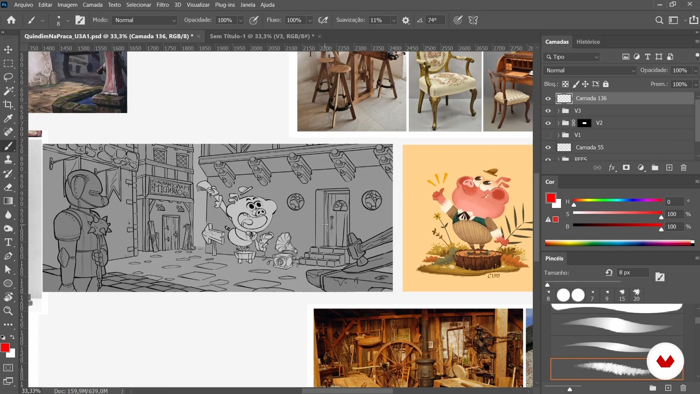Click the Hue slider in Cor panel
This screenshot has height=394, width=700.
(x=618, y=200)
